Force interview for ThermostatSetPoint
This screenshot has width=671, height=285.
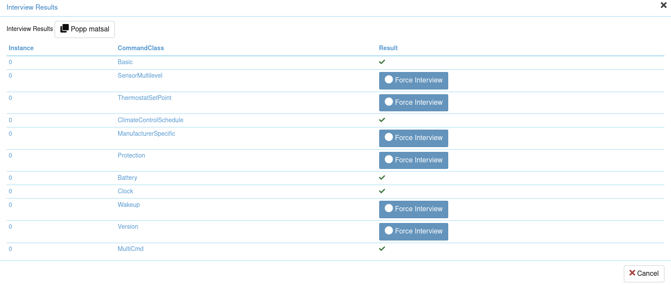(413, 102)
